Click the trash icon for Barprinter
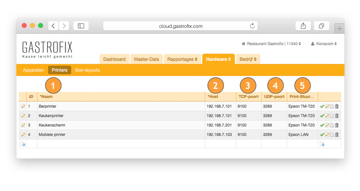This screenshot has height=191, width=360. point(337,106)
